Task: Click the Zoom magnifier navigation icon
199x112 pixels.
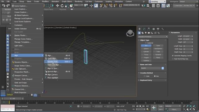Action: [184, 106]
